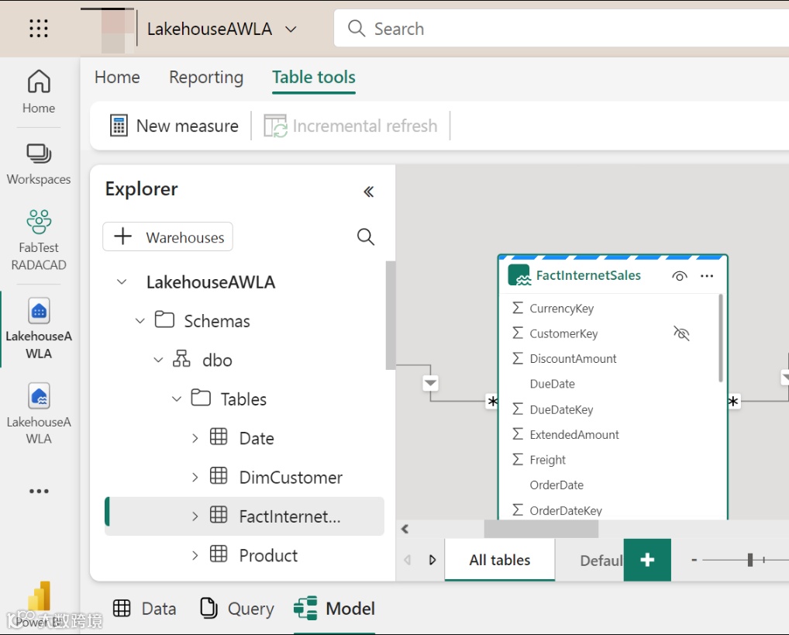Add a new model layout tab
Screen dimensions: 789x635
(647, 560)
